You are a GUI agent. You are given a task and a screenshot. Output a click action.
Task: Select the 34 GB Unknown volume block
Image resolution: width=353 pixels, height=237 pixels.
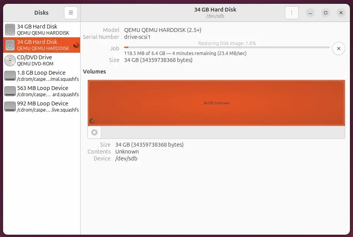(x=216, y=103)
